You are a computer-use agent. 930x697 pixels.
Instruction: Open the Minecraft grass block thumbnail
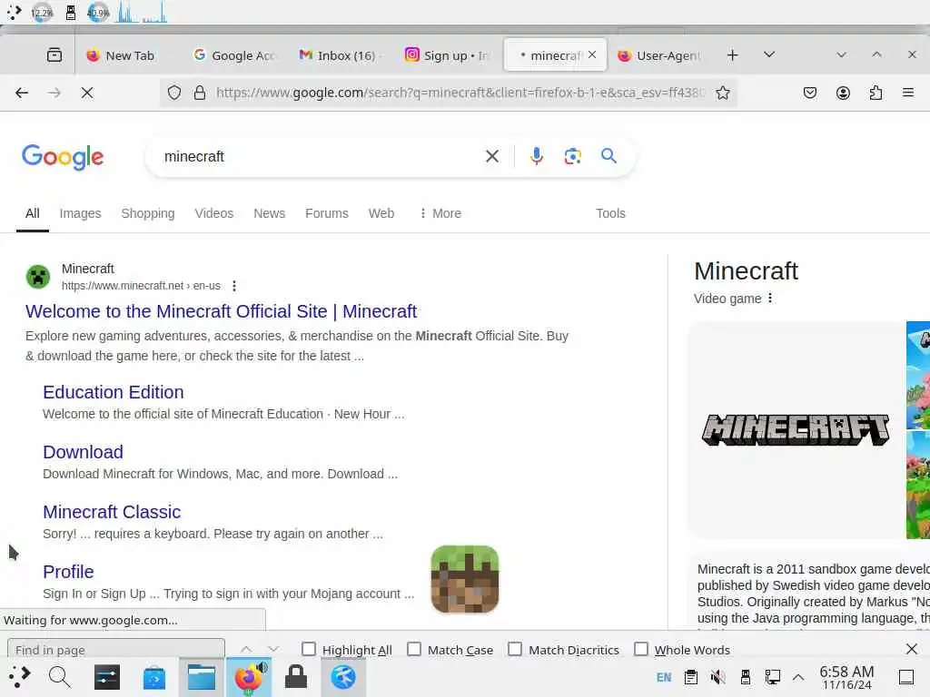click(x=464, y=579)
